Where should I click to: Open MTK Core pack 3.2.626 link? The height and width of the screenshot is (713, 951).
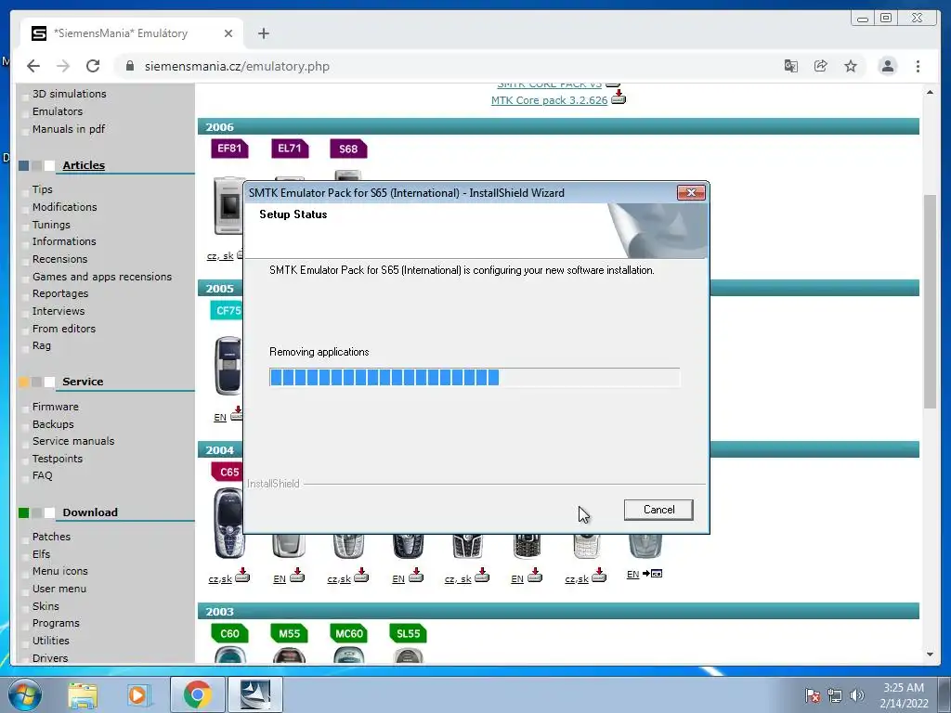click(549, 100)
